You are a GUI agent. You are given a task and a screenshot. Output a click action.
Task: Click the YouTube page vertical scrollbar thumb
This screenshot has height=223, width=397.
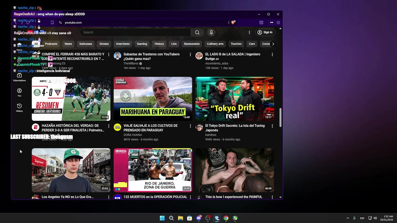point(281,117)
